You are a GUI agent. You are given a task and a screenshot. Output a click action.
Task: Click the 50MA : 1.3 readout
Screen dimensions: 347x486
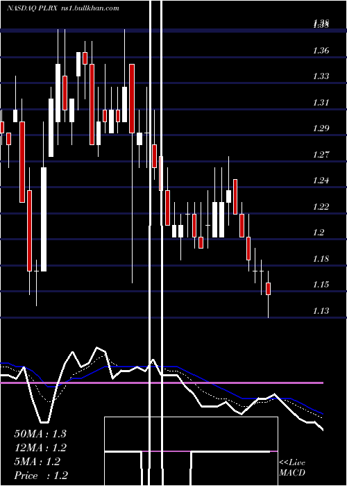pos(40,434)
